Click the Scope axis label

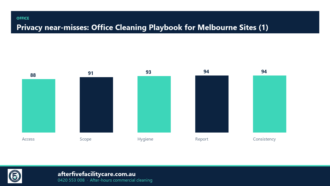pyautogui.click(x=86, y=139)
